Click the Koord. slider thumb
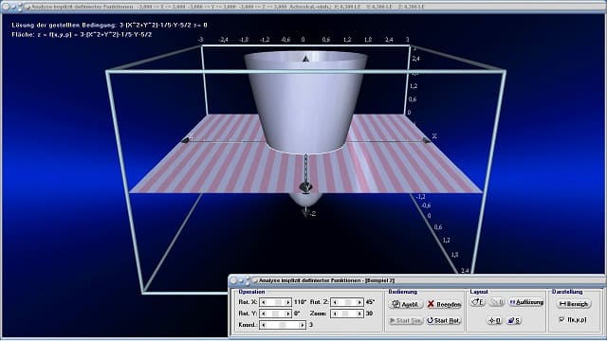This screenshot has width=607, height=341. pos(283,325)
